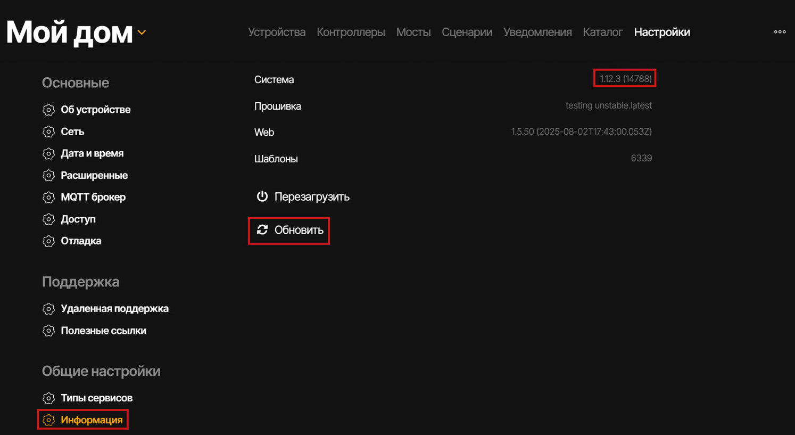Open Полезные ссылки in support section
795x435 pixels.
pyautogui.click(x=103, y=331)
